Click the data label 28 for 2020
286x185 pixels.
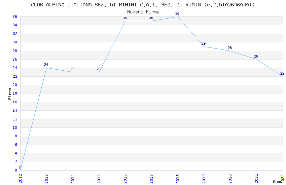click(230, 48)
